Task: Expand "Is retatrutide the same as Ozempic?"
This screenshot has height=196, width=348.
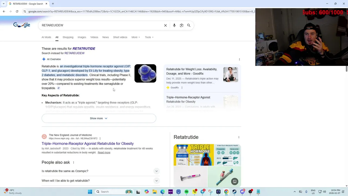Action: point(101,171)
